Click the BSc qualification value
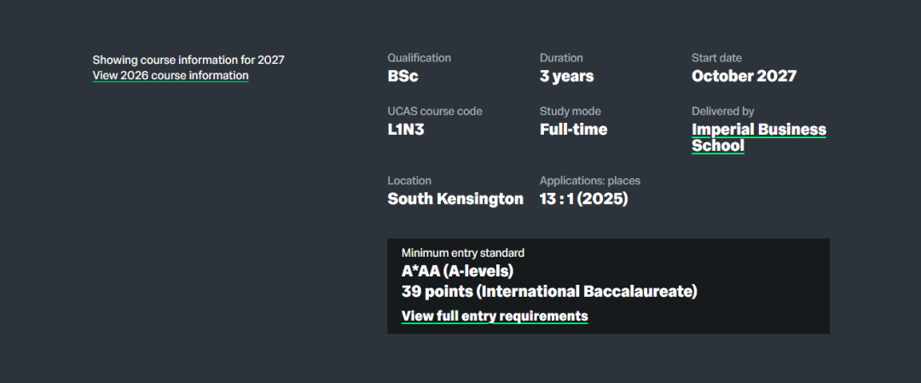Image resolution: width=921 pixels, height=383 pixels. pos(403,76)
